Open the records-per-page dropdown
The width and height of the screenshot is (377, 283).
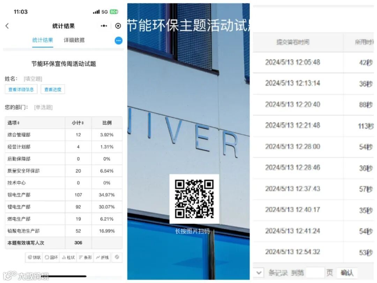(x=259, y=273)
